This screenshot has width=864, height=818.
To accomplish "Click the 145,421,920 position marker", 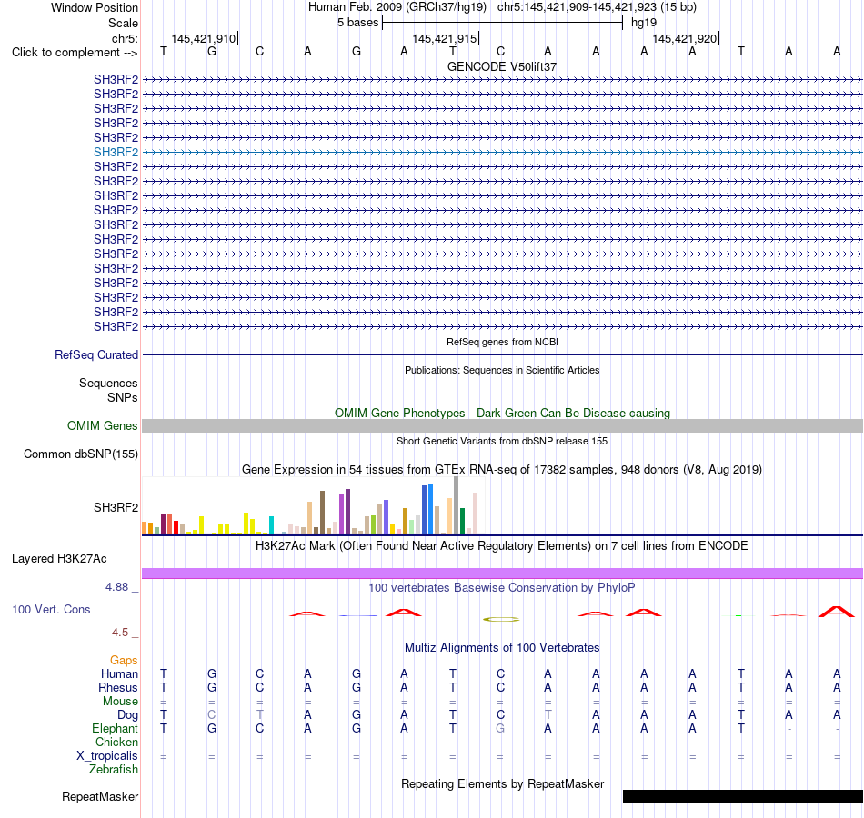I will [686, 38].
